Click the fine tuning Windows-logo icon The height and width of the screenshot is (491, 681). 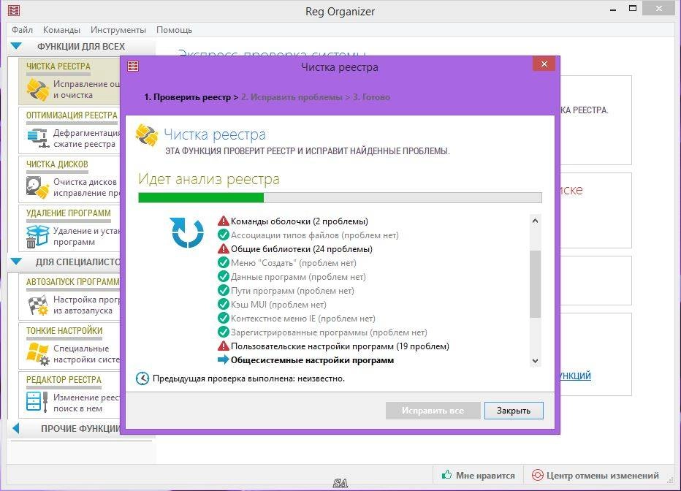click(38, 354)
